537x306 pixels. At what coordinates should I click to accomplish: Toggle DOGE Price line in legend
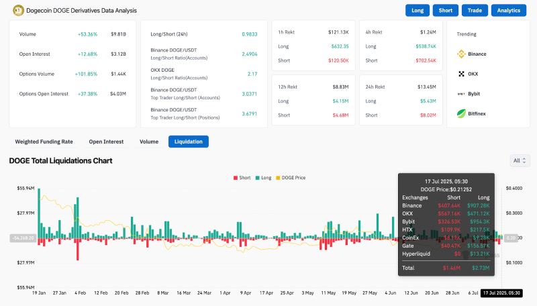(x=290, y=178)
